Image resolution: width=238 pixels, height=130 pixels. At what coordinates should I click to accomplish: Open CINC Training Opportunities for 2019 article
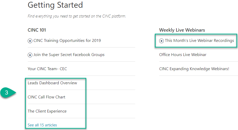coord(67,41)
